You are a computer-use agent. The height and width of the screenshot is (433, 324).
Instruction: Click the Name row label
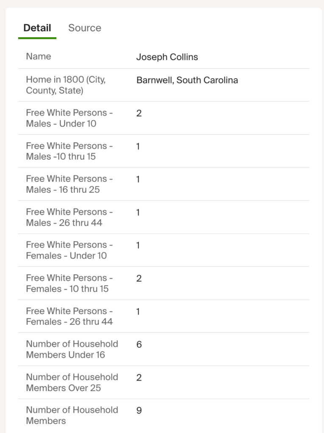tap(39, 57)
